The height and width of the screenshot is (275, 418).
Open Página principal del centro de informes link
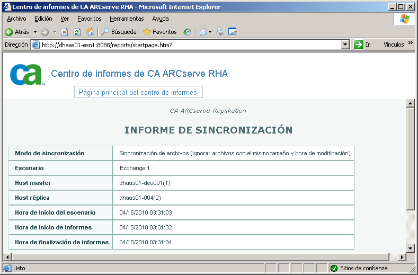tap(138, 93)
